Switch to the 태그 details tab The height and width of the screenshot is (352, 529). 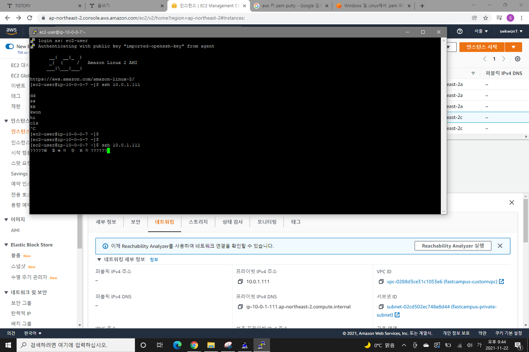[296, 222]
